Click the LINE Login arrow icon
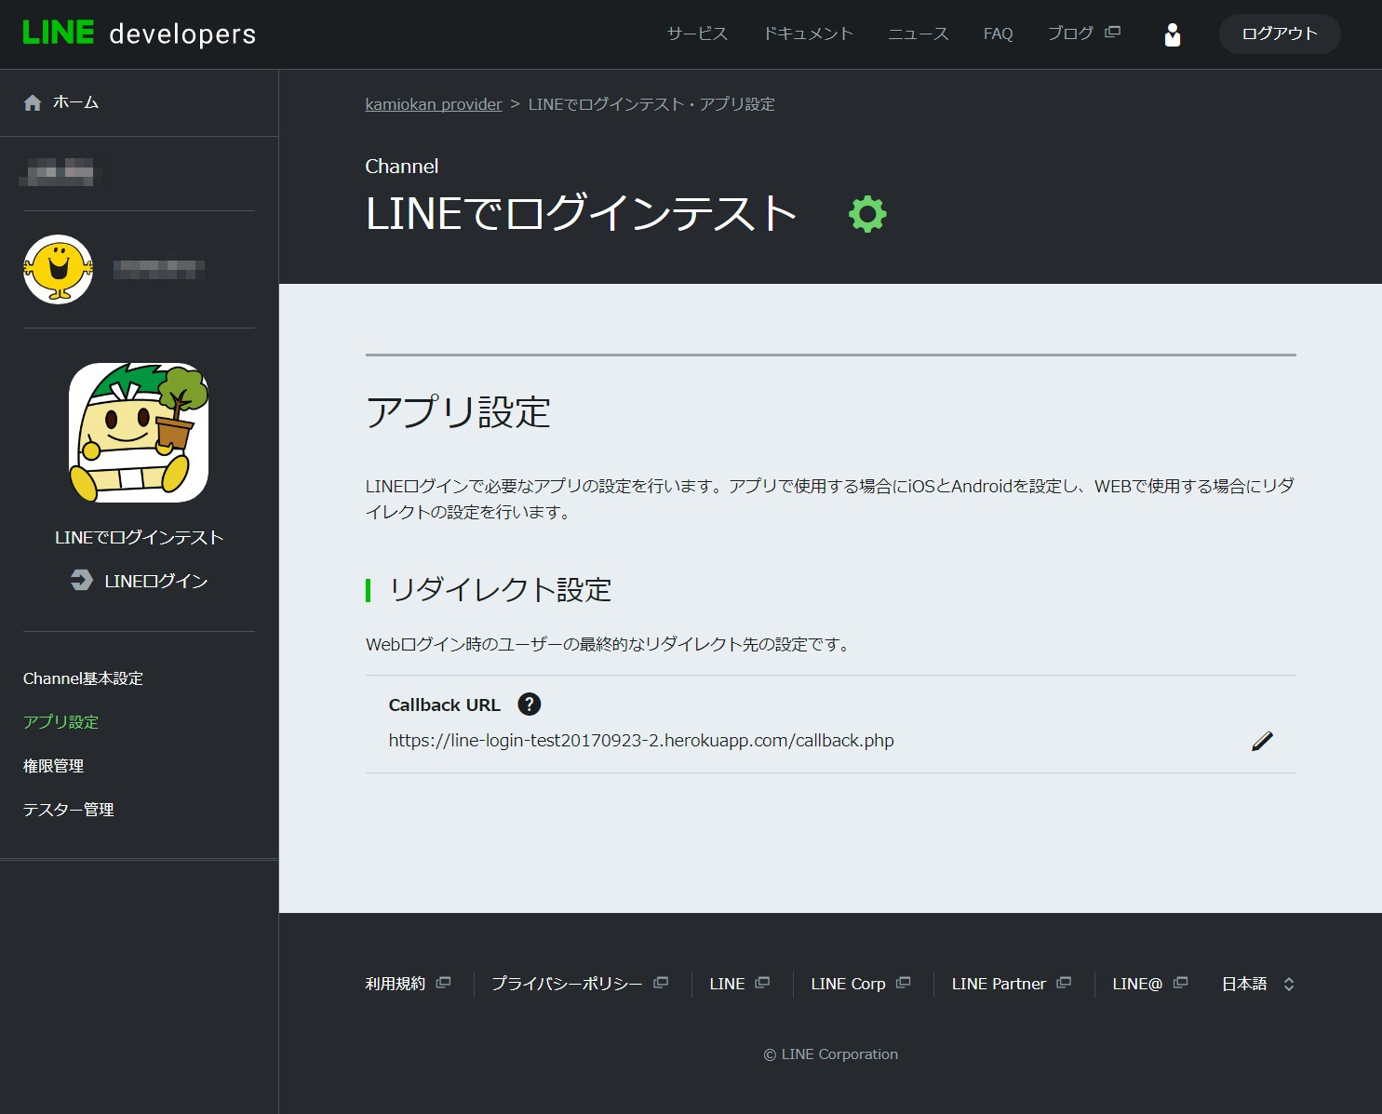The width and height of the screenshot is (1382, 1114). tap(82, 580)
